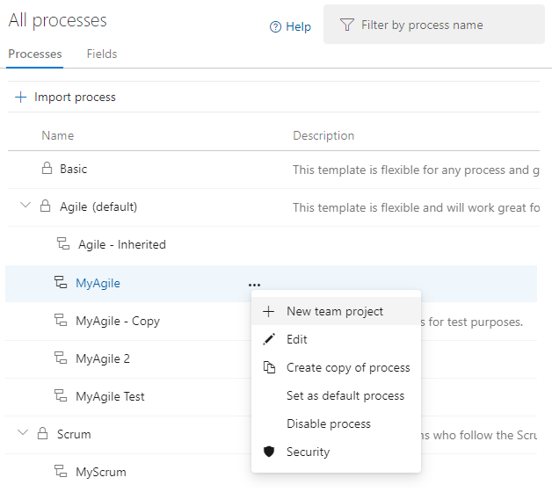Collapse the Agile (default) process group

[25, 206]
